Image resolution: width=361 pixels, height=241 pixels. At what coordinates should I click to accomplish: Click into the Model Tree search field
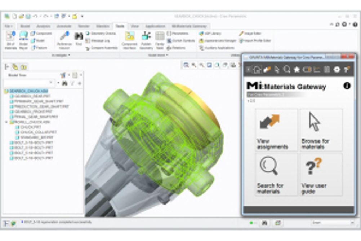(x=29, y=83)
